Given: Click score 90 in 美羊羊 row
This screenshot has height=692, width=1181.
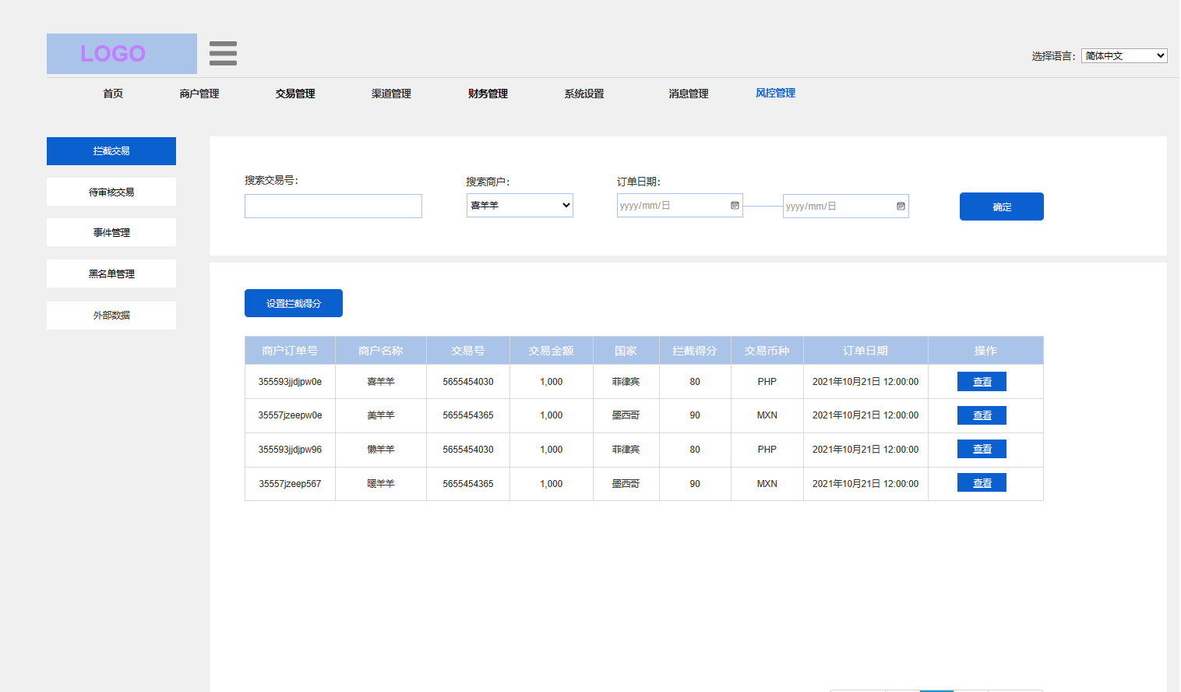Looking at the screenshot, I should (695, 415).
